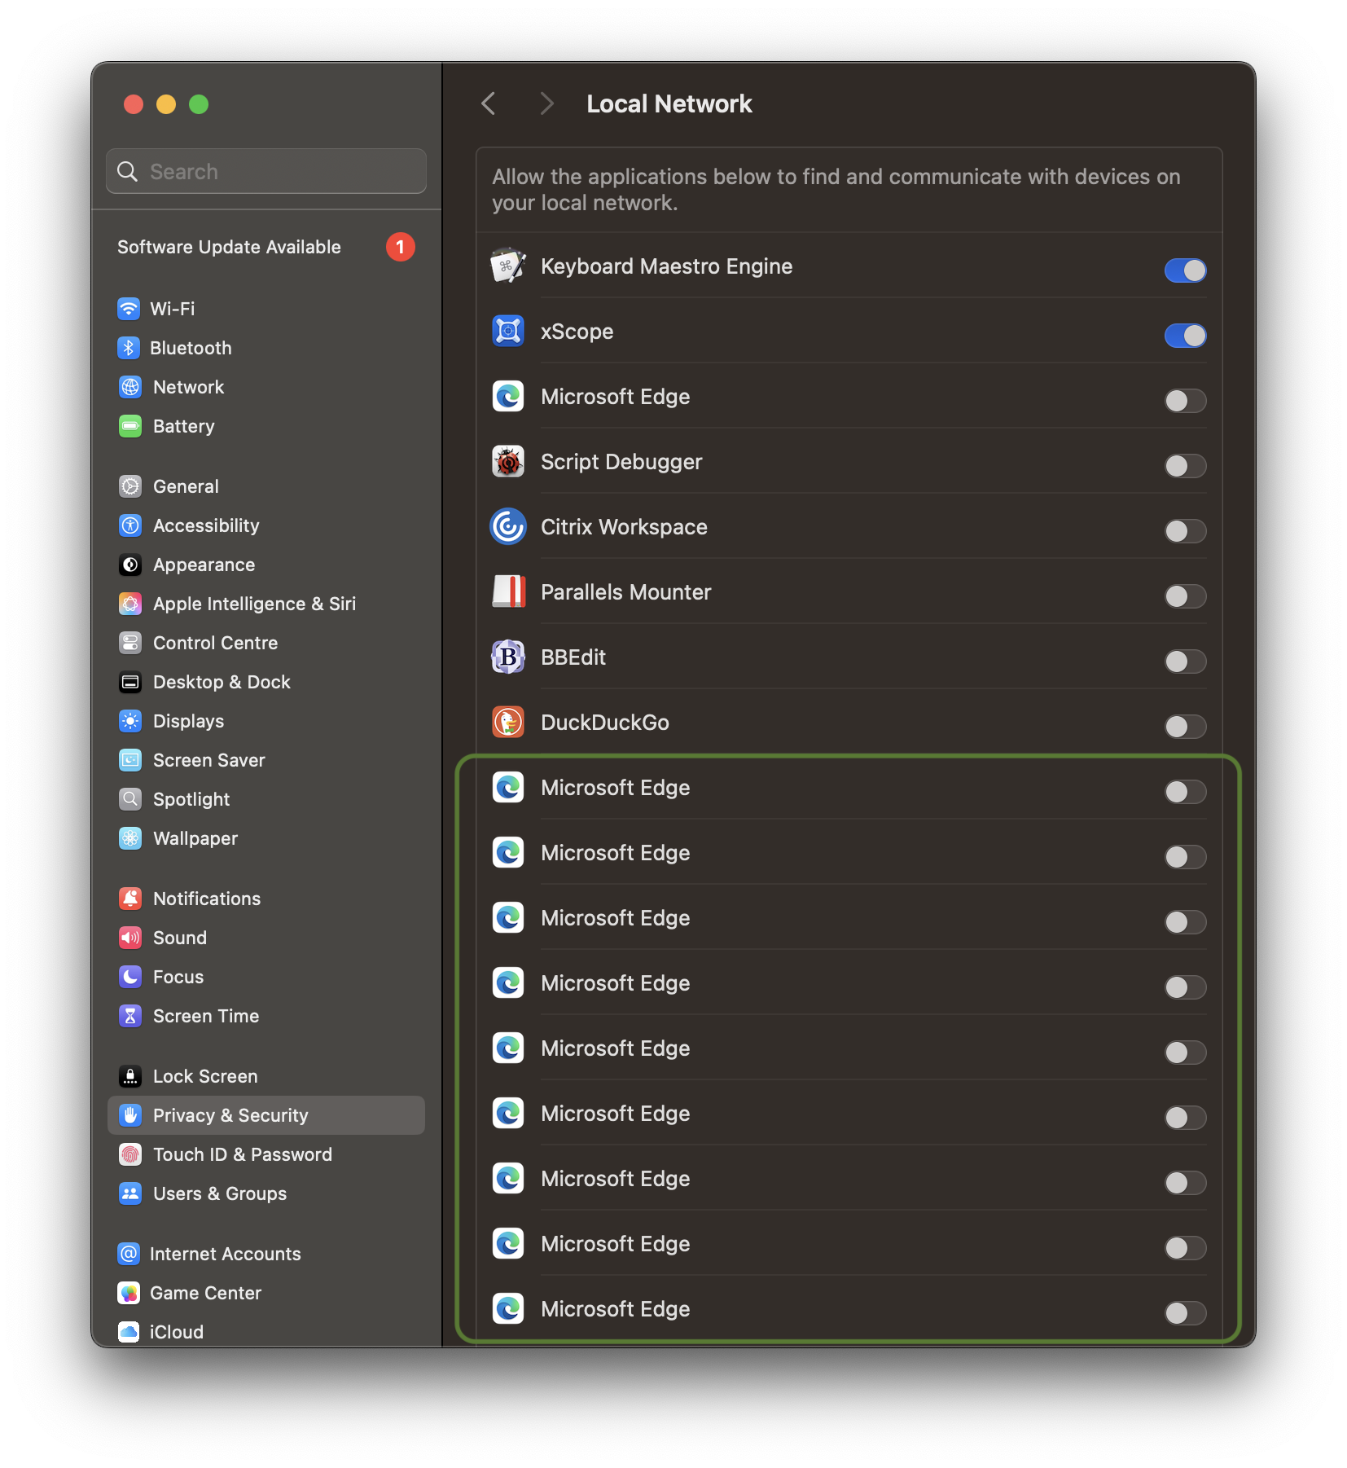Click the "Script Debugger" name label
This screenshot has width=1347, height=1468.
tap(621, 462)
